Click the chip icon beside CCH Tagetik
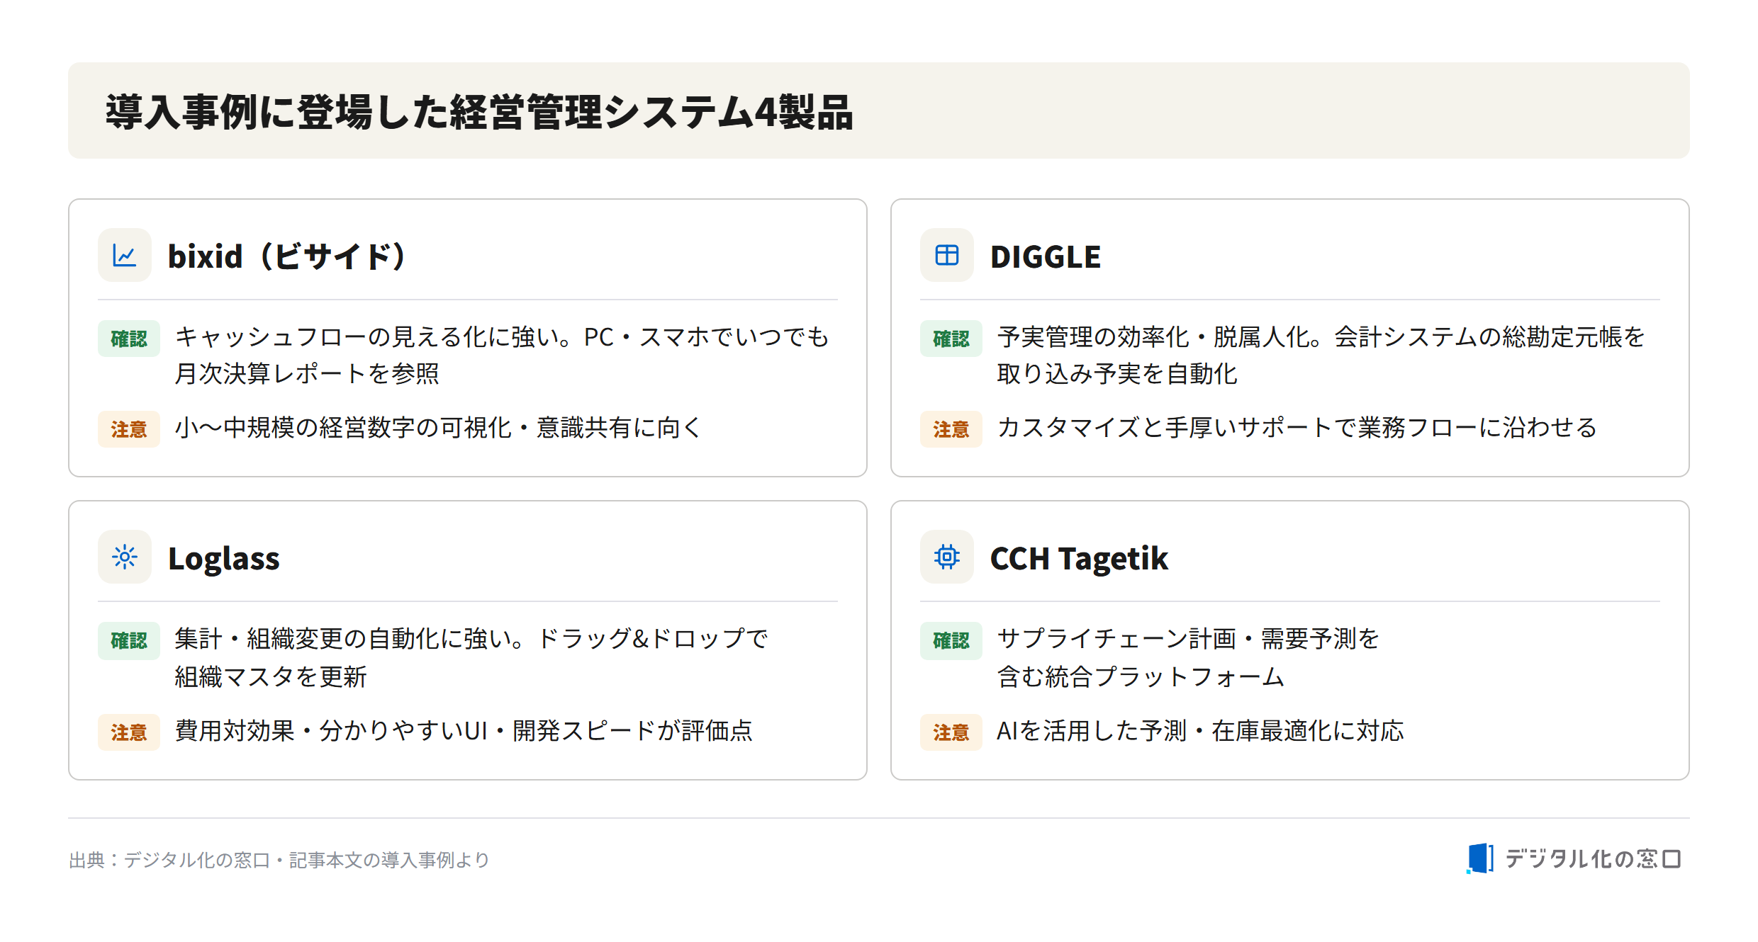This screenshot has height=942, width=1758. [x=947, y=557]
